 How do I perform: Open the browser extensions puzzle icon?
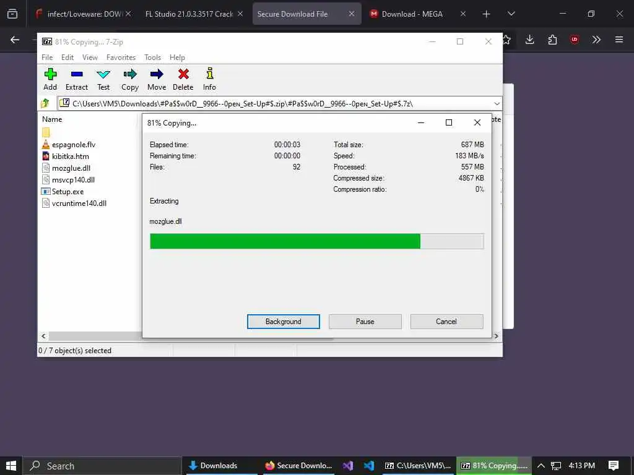pos(552,40)
